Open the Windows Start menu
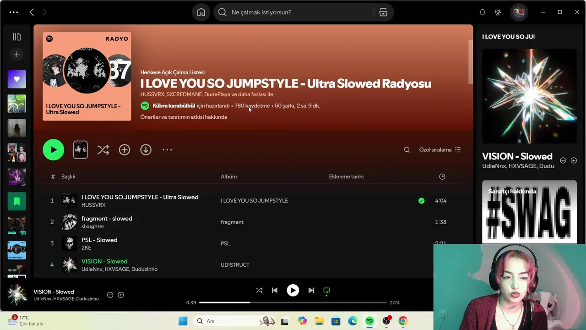The width and height of the screenshot is (586, 330). 183,321
